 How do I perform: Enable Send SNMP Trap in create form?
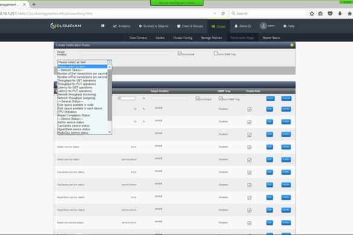[x=215, y=54]
